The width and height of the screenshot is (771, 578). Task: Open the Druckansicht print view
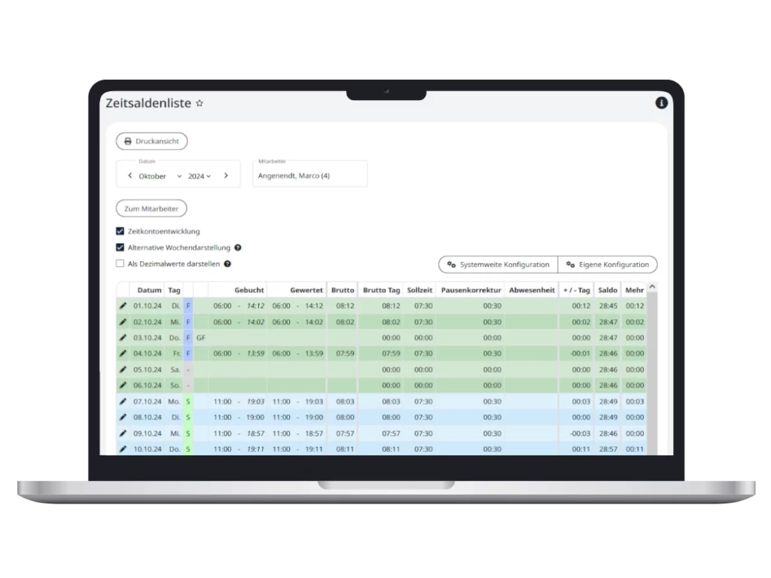(151, 141)
